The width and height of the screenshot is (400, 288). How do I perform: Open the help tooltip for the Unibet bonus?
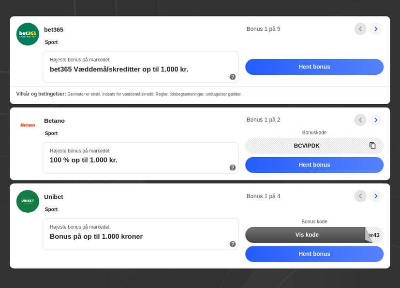click(232, 244)
